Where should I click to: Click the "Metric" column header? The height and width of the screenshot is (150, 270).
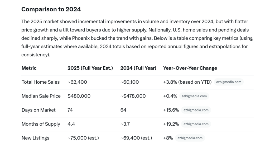(29, 68)
